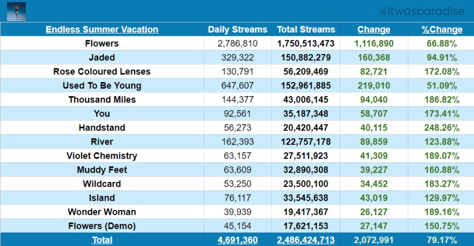This screenshot has height=246, width=474.
Task: Click the 51.09% change cell
Action: click(442, 86)
